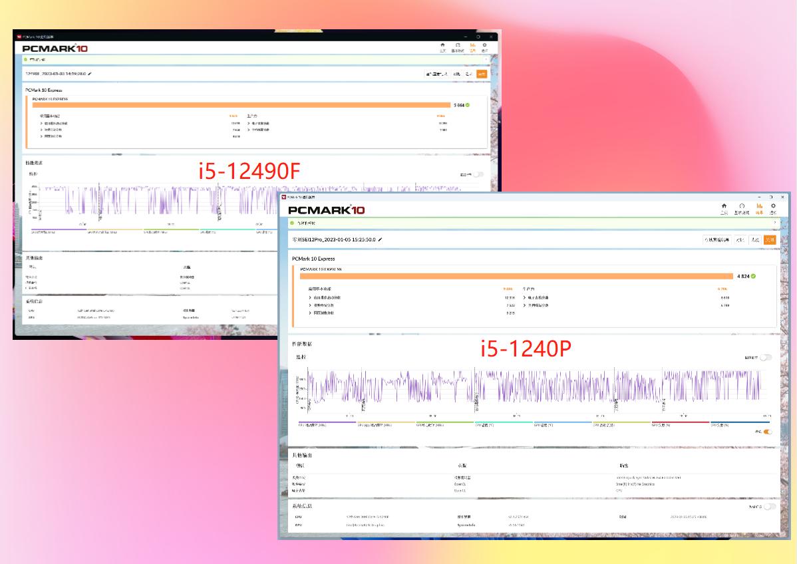
Task: Click the PCMark 10 Express heading in i5-12490F window
Action: (x=44, y=90)
